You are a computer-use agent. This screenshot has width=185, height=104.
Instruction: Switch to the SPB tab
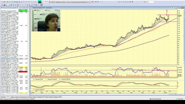click(x=60, y=97)
